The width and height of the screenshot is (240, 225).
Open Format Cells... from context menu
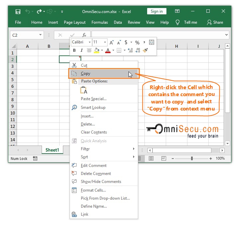pos(104,190)
